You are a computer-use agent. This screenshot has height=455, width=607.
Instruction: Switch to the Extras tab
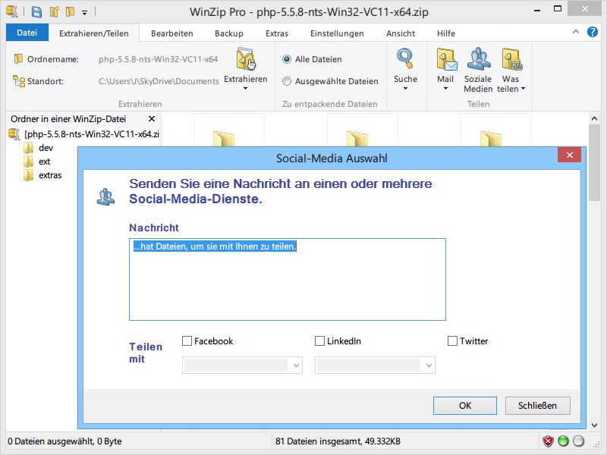pos(277,33)
